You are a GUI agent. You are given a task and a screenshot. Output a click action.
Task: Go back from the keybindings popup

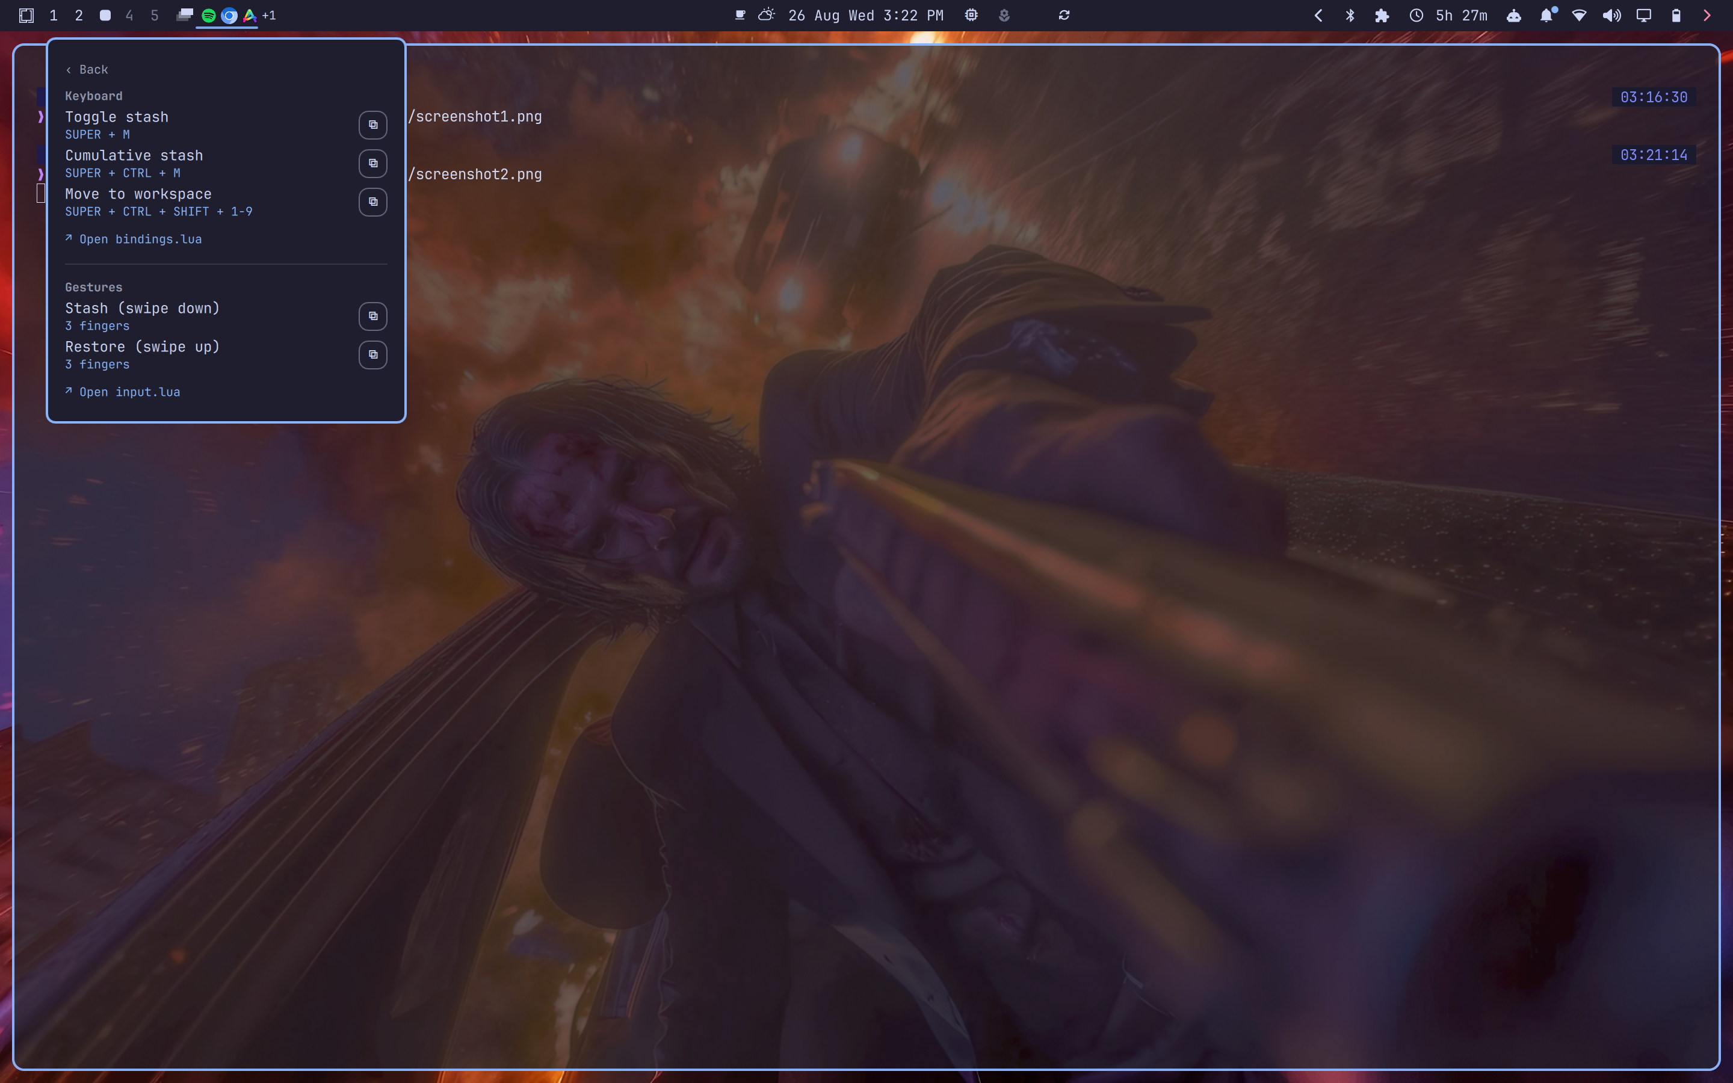pos(87,69)
